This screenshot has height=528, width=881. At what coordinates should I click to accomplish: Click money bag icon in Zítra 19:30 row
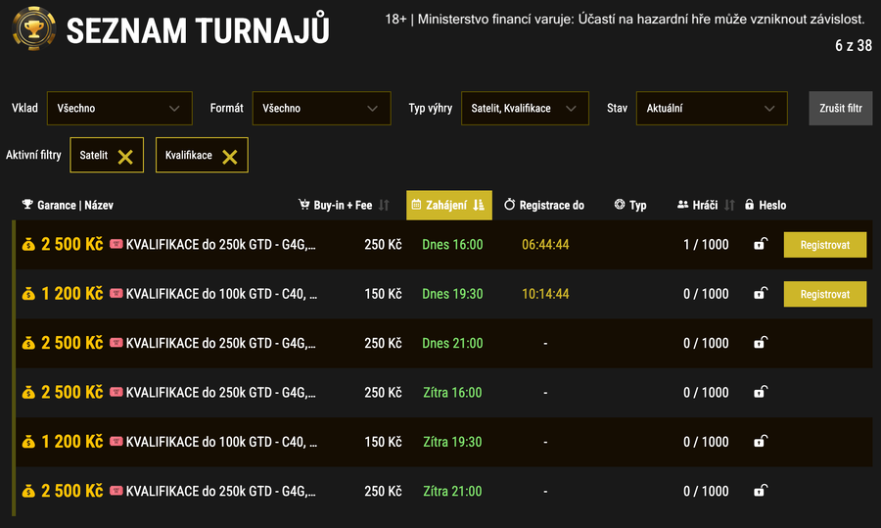28,442
